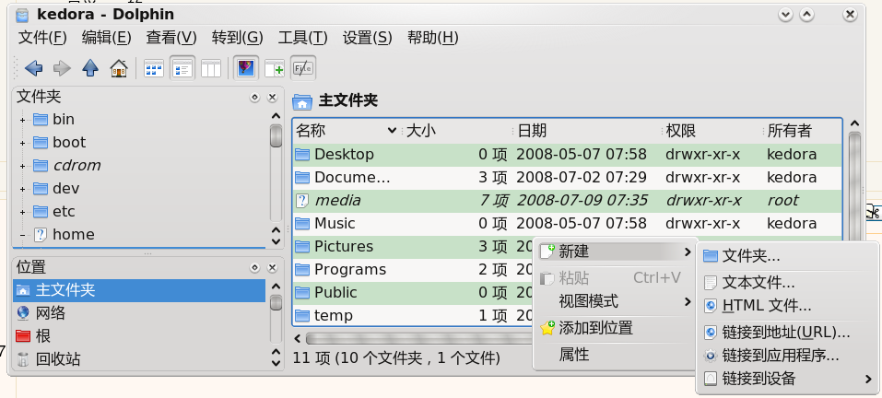Image resolution: width=882 pixels, height=398 pixels.
Task: Open the Documents folder row
Action: click(x=567, y=178)
